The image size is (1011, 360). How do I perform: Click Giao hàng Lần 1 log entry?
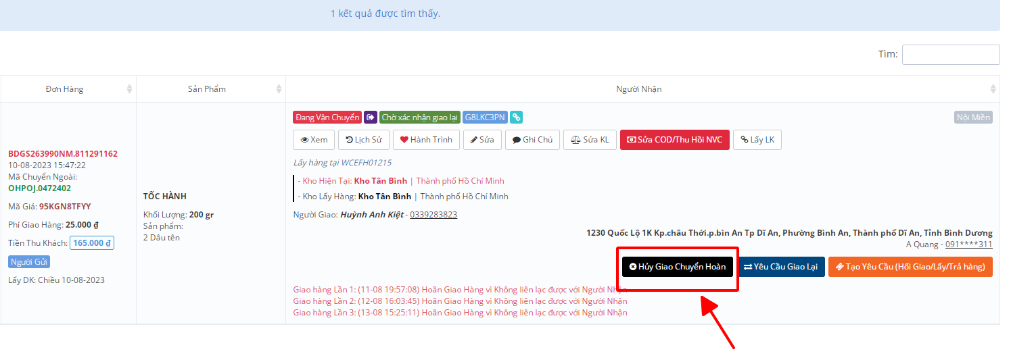(x=460, y=290)
